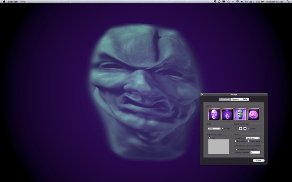Select the skull spook thumbnail
Viewport: 292px width, 182px height.
[214, 114]
